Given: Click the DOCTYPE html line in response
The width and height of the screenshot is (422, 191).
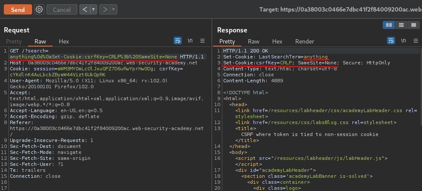Looking at the screenshot, I should tap(245, 93).
